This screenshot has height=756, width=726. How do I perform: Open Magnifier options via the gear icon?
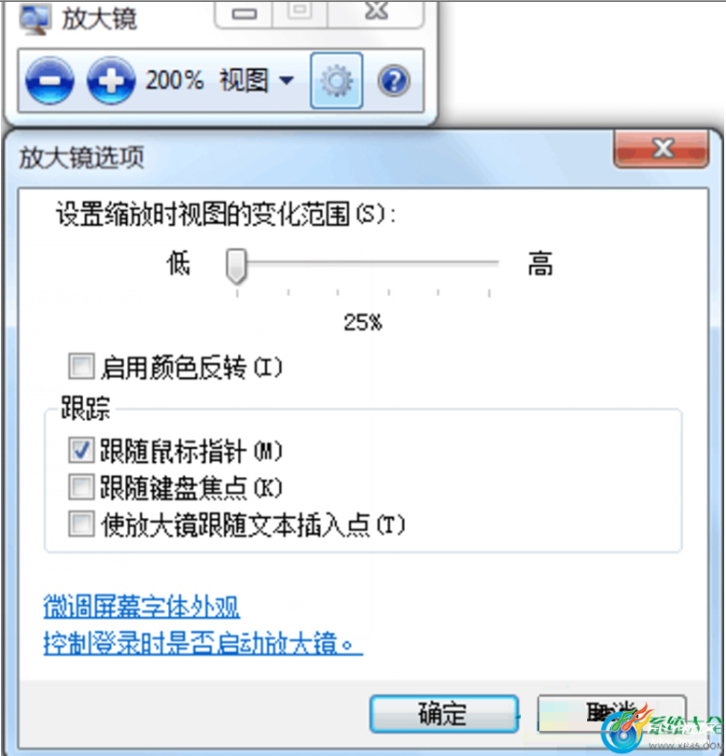pos(337,80)
